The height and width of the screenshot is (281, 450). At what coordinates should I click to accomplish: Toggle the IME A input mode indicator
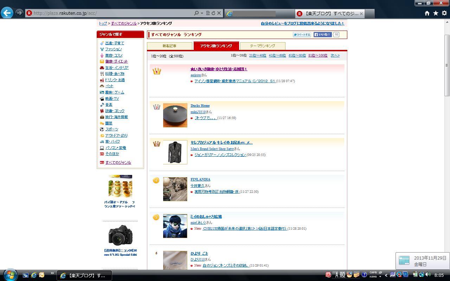(x=336, y=275)
